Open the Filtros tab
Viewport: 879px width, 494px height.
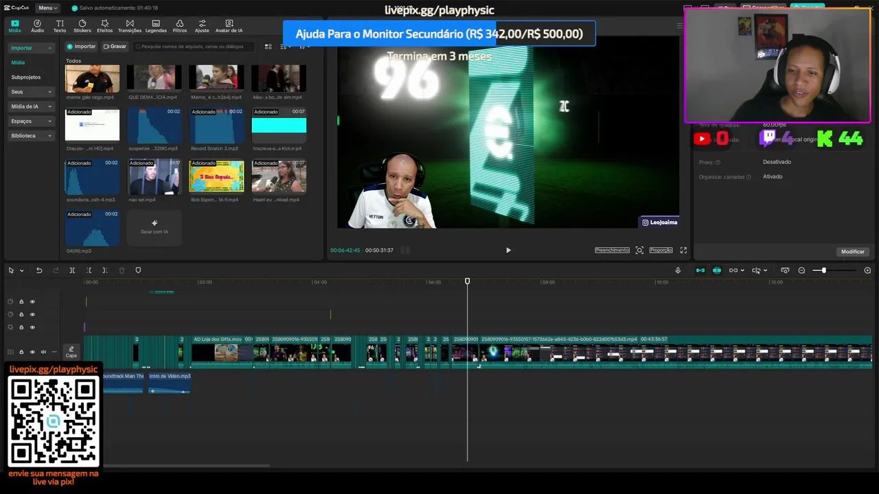pyautogui.click(x=180, y=26)
